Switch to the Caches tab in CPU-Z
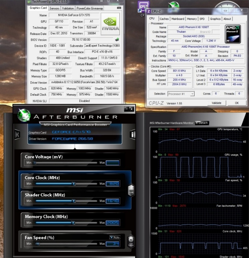Viewport: 249px width, 258px height. 164,19
